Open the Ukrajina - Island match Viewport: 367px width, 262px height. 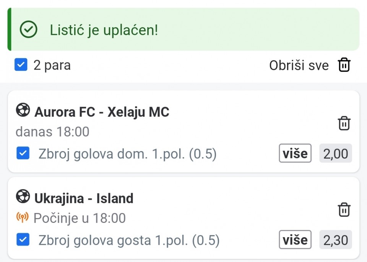click(x=84, y=199)
